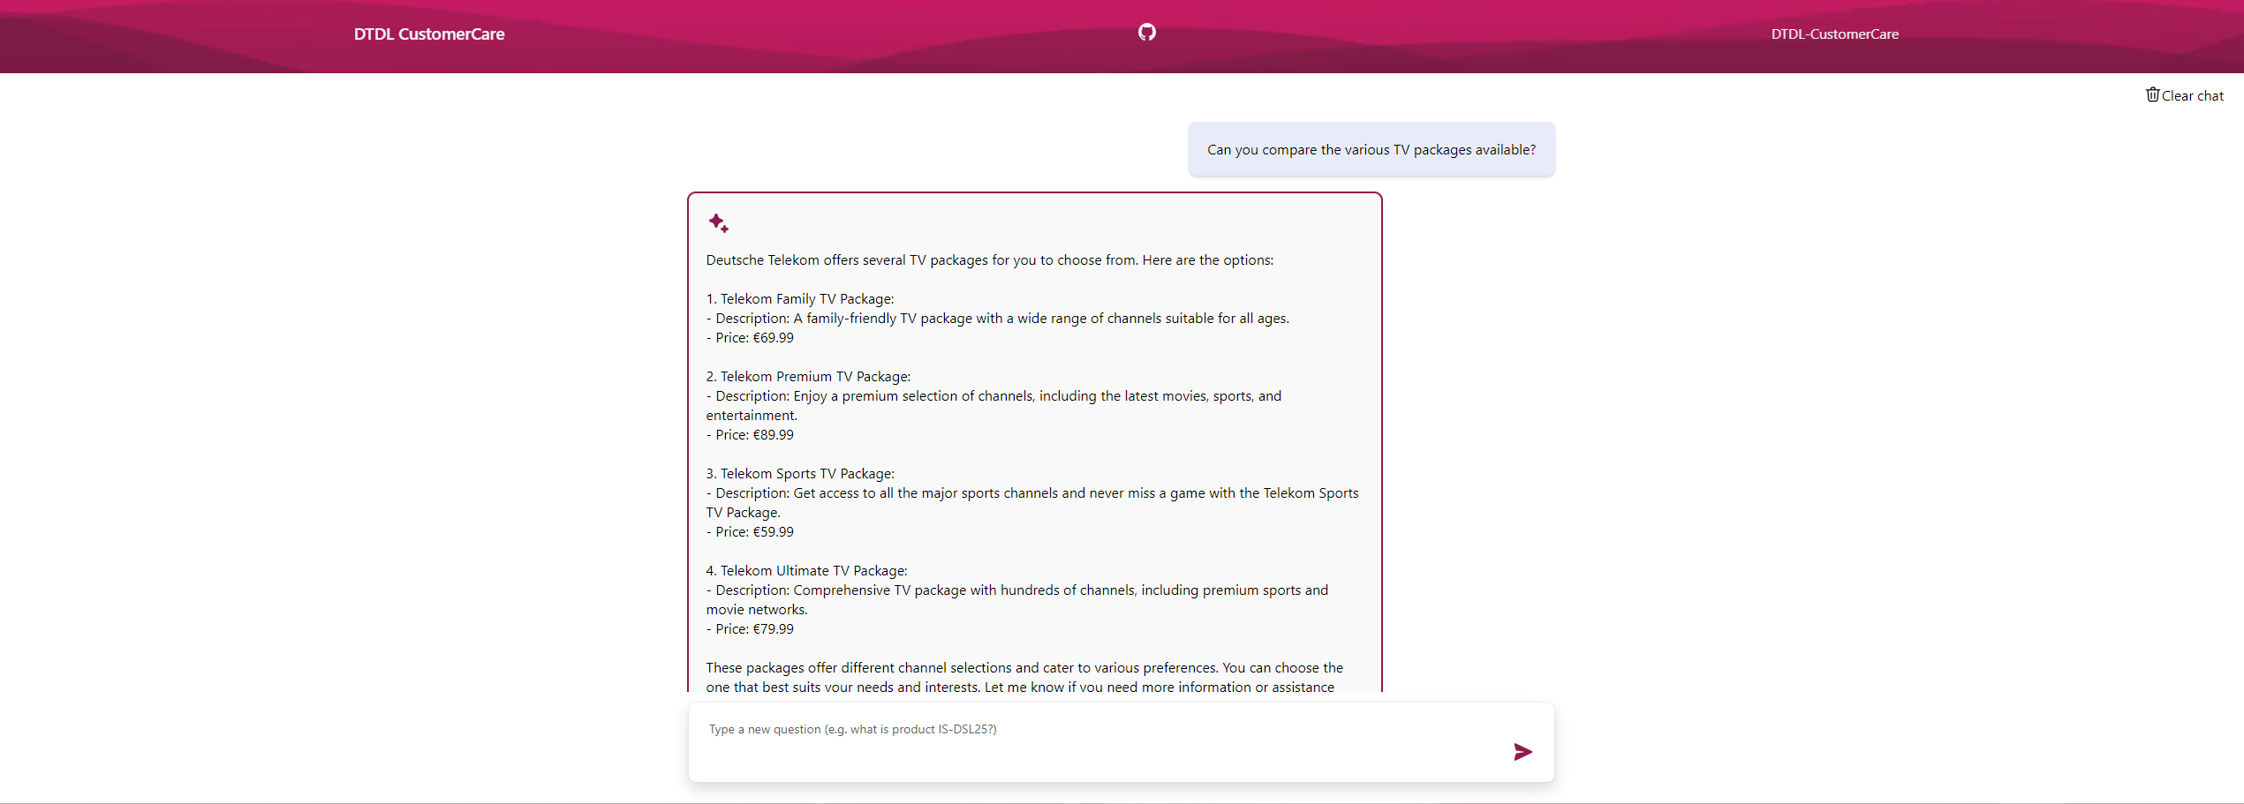Image resolution: width=2244 pixels, height=804 pixels.
Task: Click the send message arrow icon
Action: click(1522, 752)
